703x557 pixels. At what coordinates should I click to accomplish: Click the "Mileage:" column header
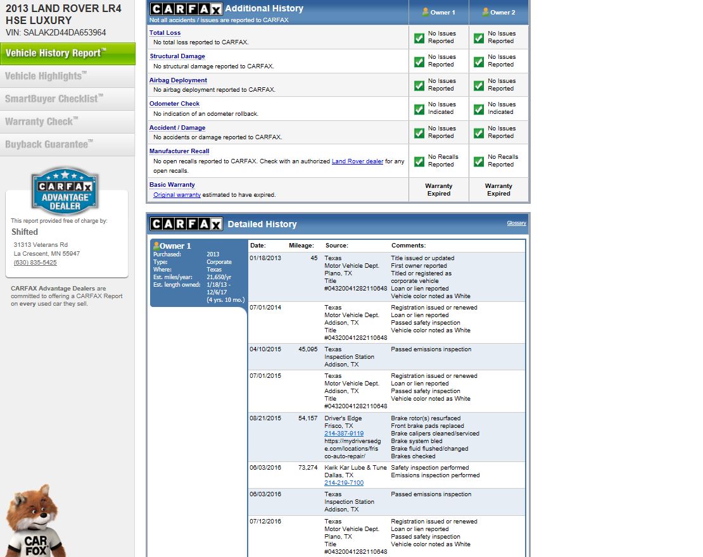(x=301, y=246)
